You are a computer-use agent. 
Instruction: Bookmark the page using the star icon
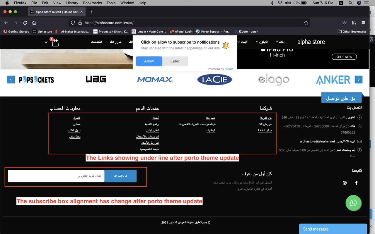[x=306, y=23]
